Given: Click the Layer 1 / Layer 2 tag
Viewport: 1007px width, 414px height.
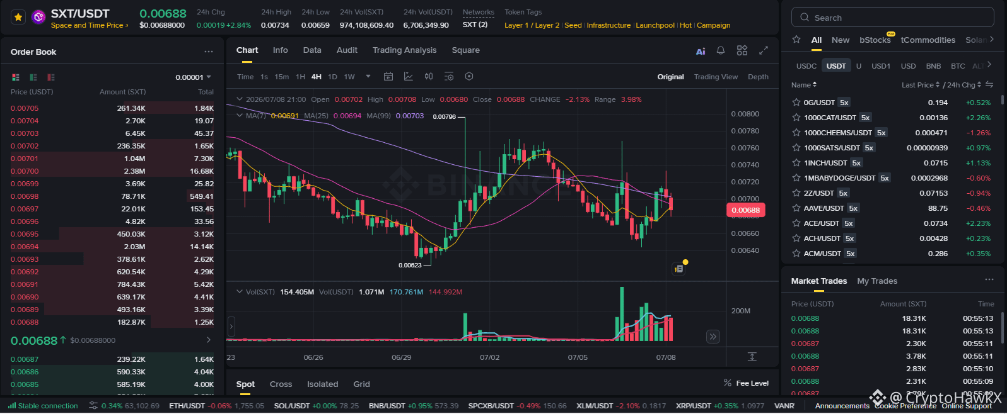Looking at the screenshot, I should click(x=532, y=25).
